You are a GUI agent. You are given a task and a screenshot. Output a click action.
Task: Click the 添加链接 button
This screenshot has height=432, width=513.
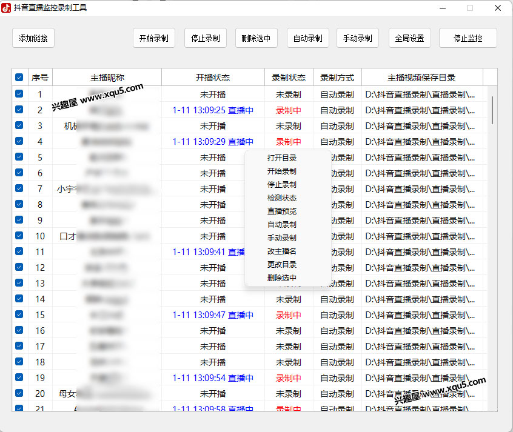pyautogui.click(x=33, y=38)
